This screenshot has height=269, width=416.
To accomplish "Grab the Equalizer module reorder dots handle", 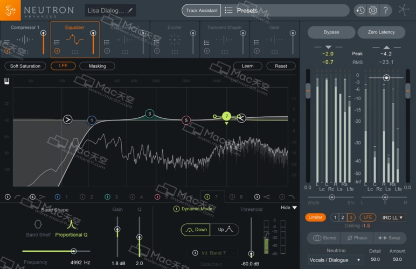I will (x=75, y=52).
